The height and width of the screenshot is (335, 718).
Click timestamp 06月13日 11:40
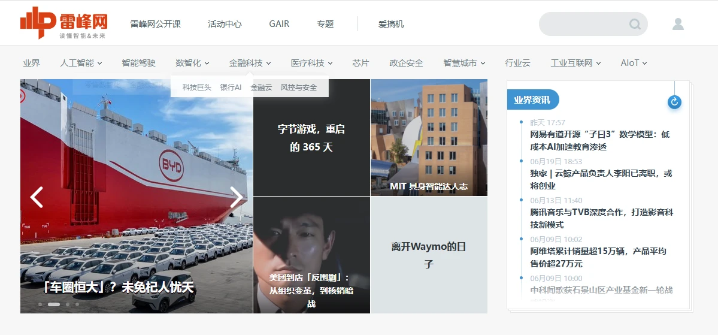click(x=556, y=201)
